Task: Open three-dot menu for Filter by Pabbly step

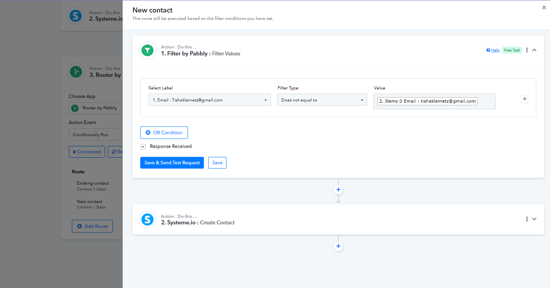Action: point(527,50)
